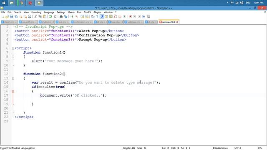Click the UTF-8 encoding status field
267x150 pixels.
237,148
